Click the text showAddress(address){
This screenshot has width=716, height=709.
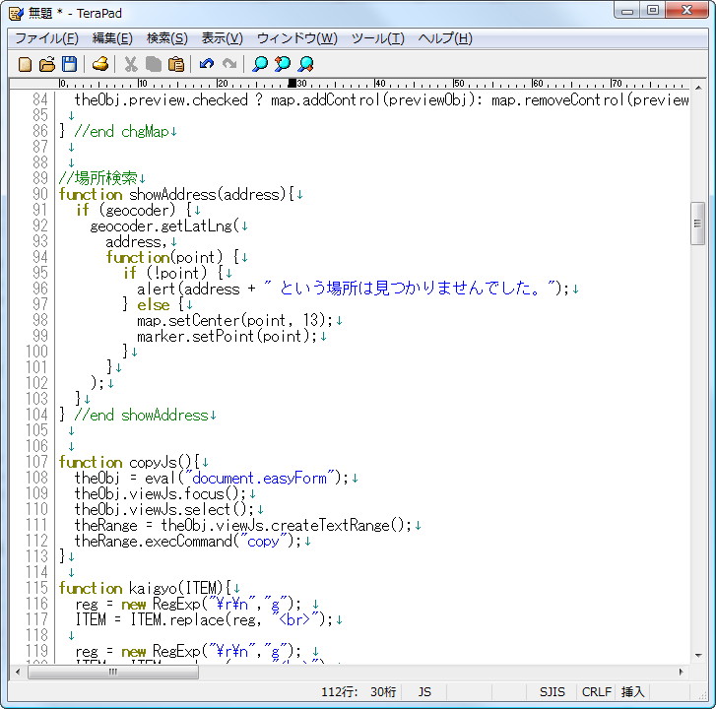click(x=212, y=195)
